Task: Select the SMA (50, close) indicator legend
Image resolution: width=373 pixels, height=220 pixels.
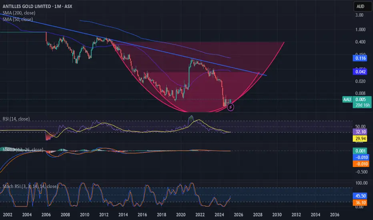Action: (18, 19)
